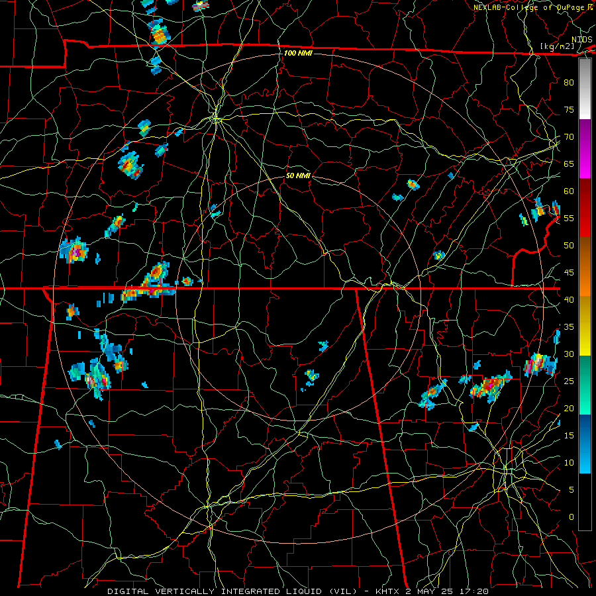Select the legend value 75
Screen dimensions: 596x596
(569, 109)
